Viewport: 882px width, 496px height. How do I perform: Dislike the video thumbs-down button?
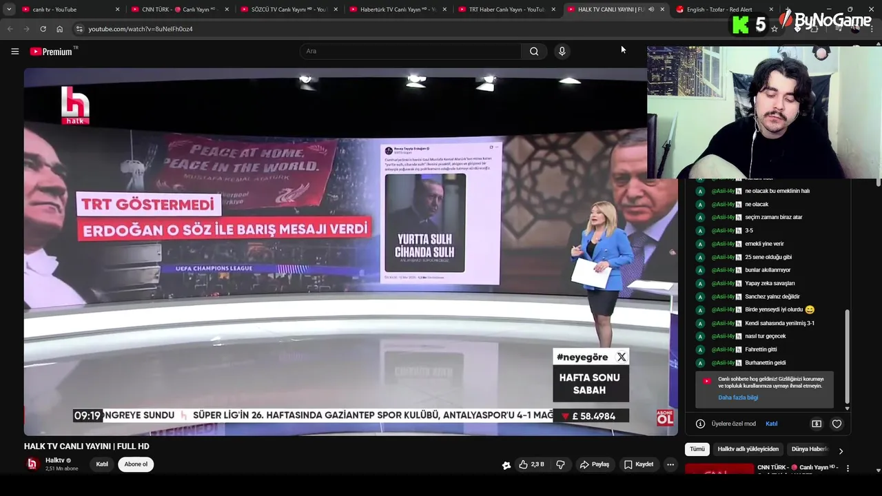click(560, 464)
